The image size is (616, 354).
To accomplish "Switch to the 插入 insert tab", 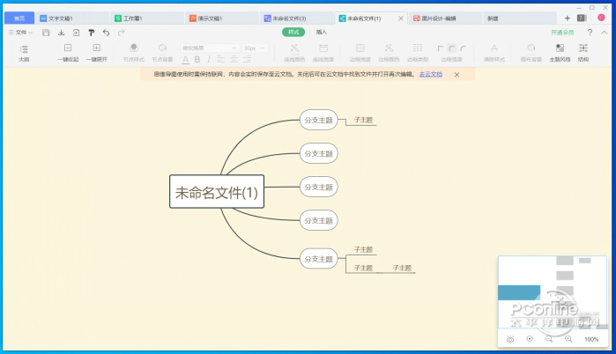I will (x=322, y=32).
